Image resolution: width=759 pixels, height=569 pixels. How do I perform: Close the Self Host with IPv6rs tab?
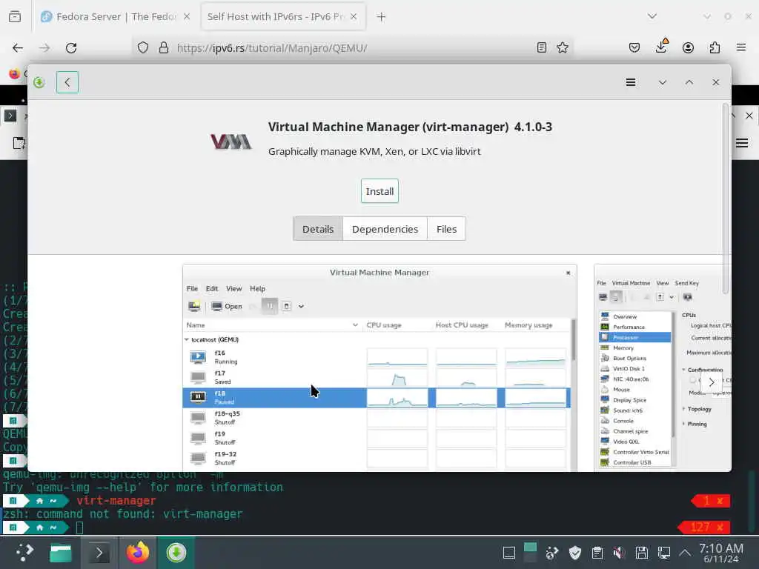click(354, 16)
